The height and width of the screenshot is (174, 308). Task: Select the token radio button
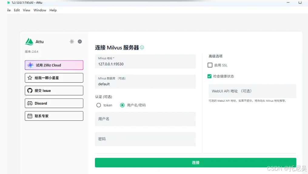pyautogui.click(x=99, y=105)
